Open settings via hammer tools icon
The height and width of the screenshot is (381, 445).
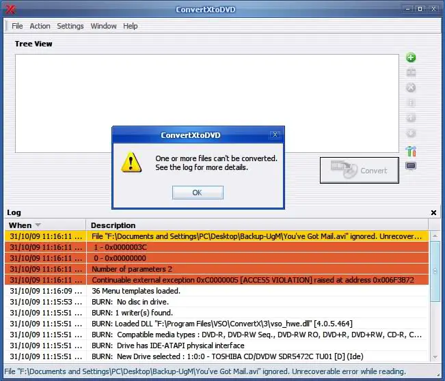pos(411,151)
